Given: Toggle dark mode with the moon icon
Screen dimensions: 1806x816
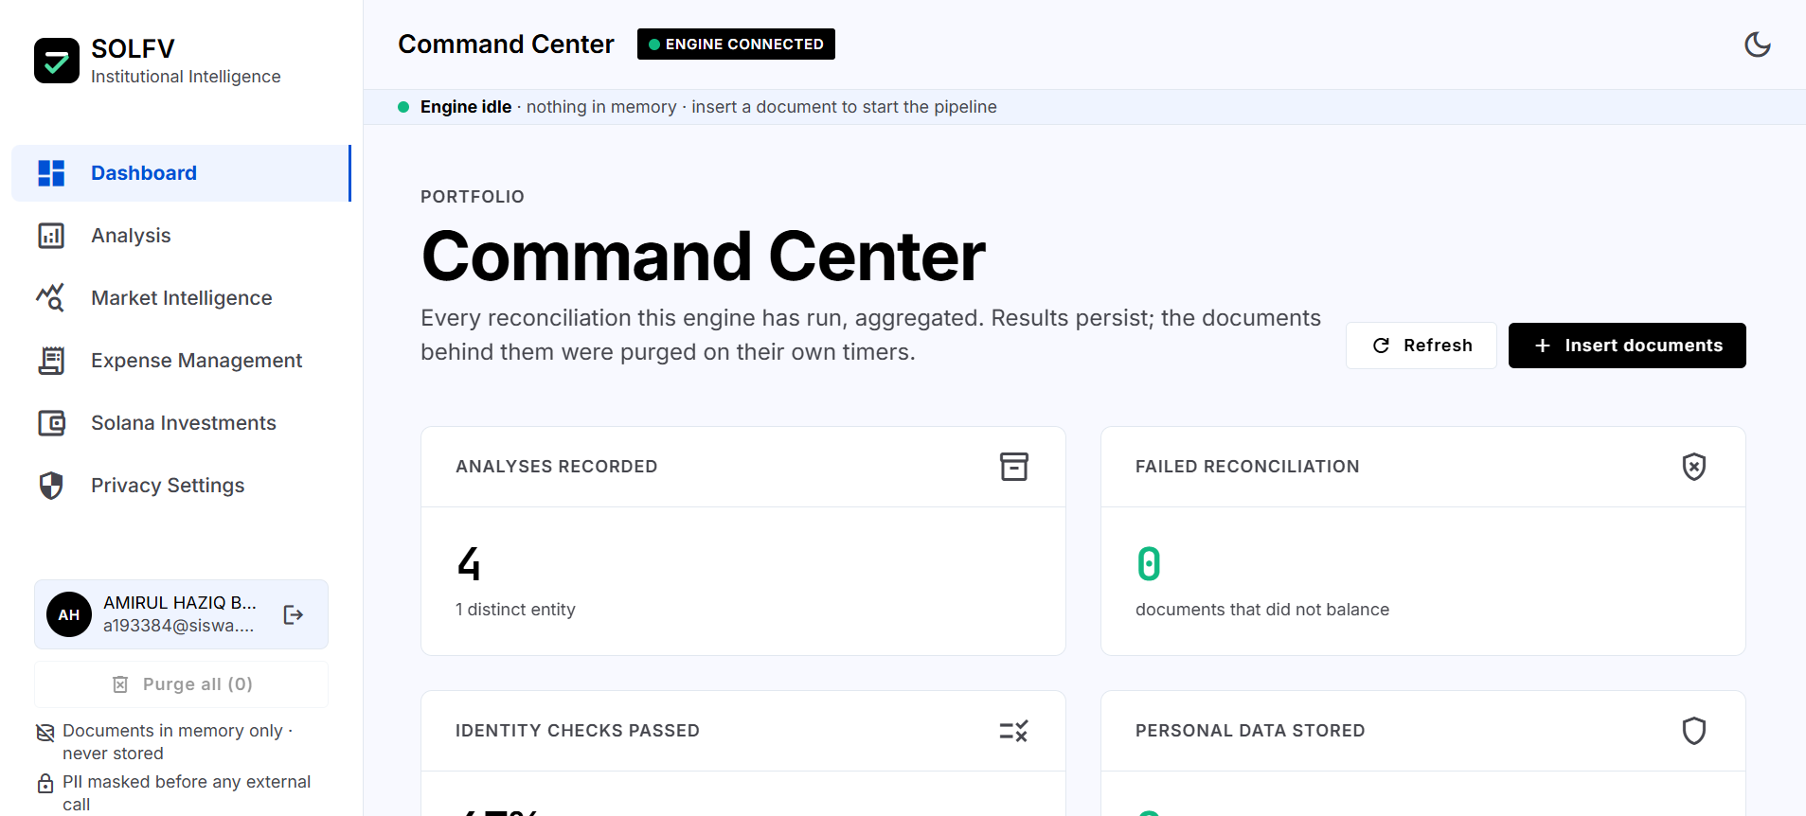Looking at the screenshot, I should click(1758, 44).
